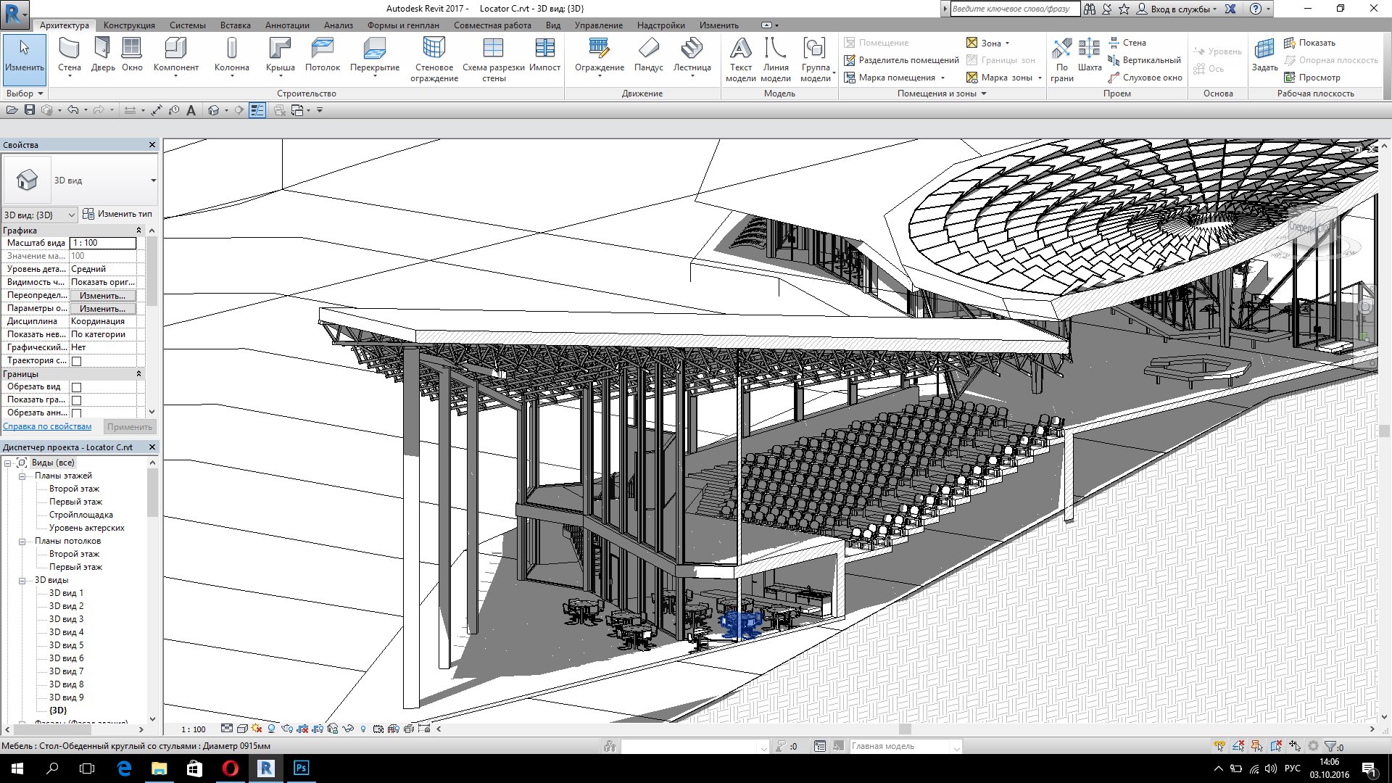The width and height of the screenshot is (1392, 783).
Task: Open Photoshop from the Windows taskbar
Action: (301, 768)
